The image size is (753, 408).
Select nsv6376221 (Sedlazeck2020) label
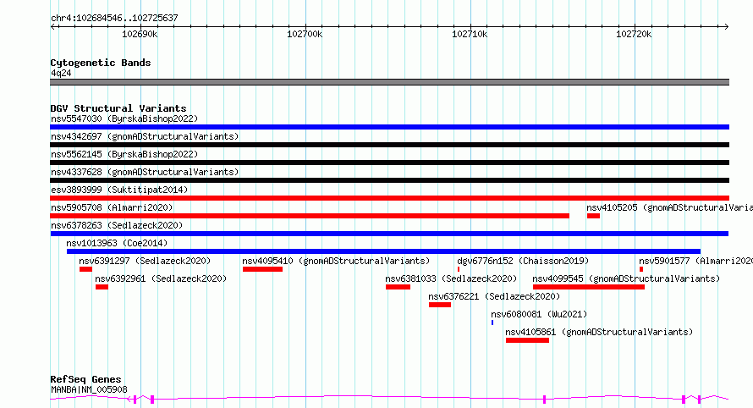(x=494, y=296)
